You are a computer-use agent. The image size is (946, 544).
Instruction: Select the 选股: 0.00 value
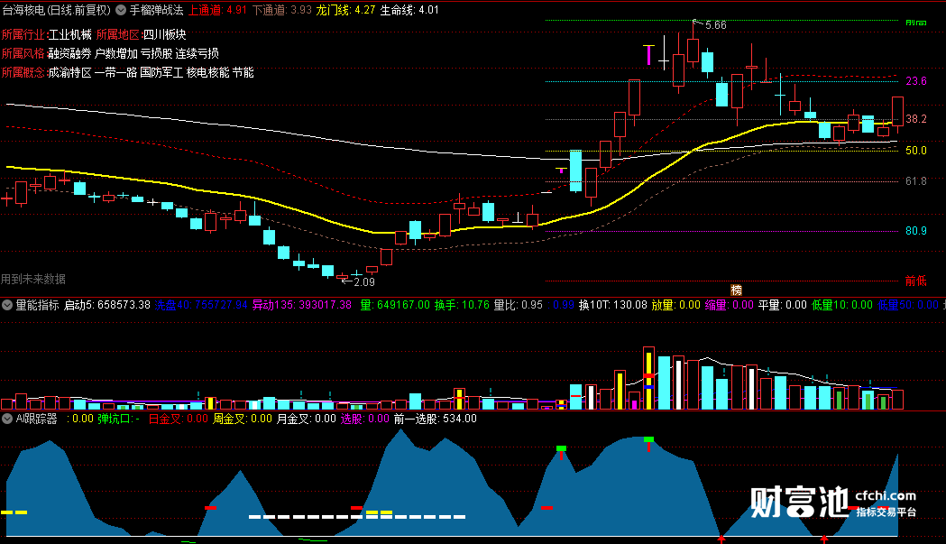pyautogui.click(x=365, y=419)
